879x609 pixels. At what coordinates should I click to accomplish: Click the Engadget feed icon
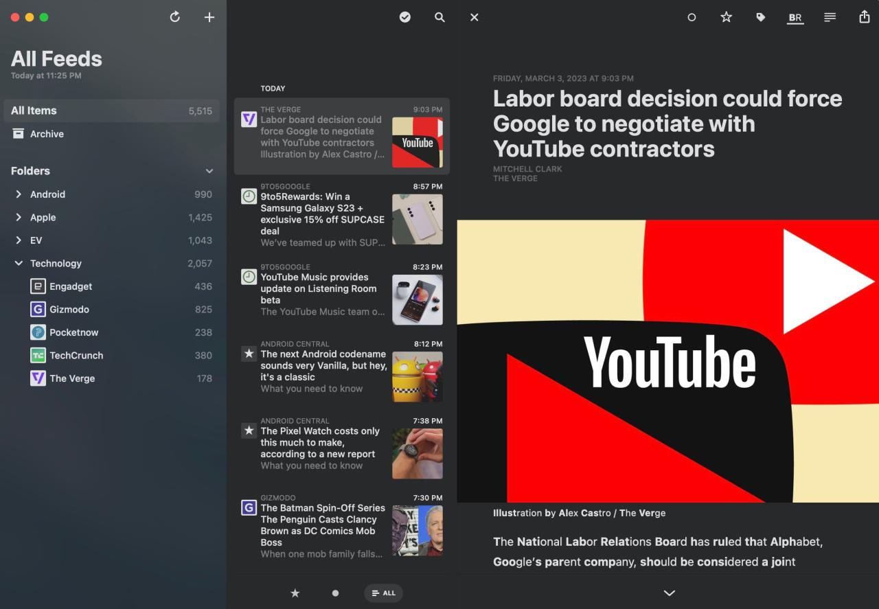point(38,286)
